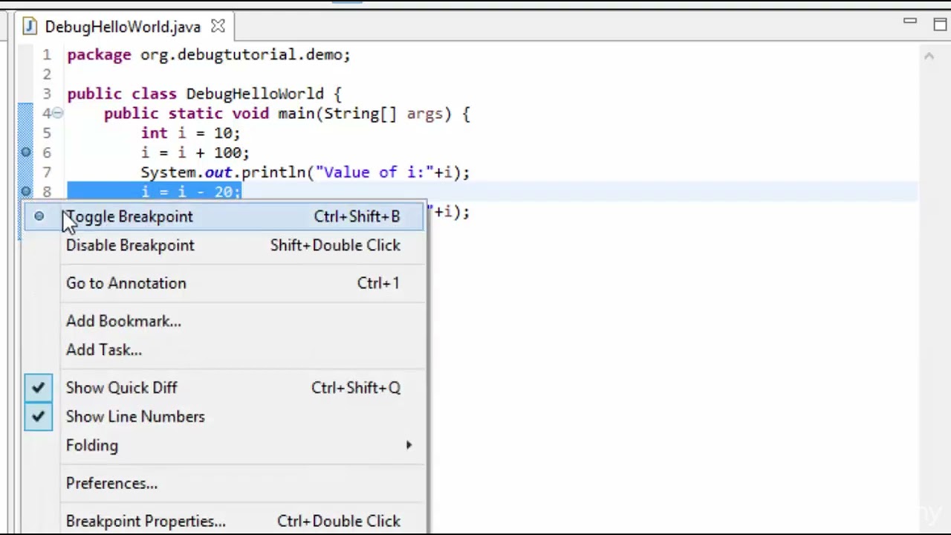Click line number 7 in gutter

pos(47,172)
